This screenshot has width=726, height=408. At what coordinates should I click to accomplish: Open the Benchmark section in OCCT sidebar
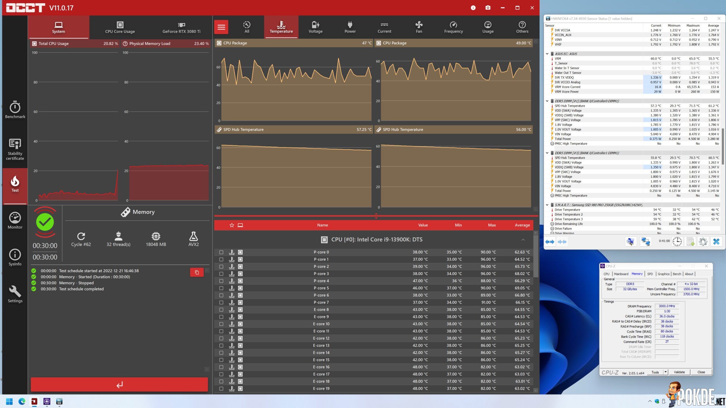click(x=15, y=110)
